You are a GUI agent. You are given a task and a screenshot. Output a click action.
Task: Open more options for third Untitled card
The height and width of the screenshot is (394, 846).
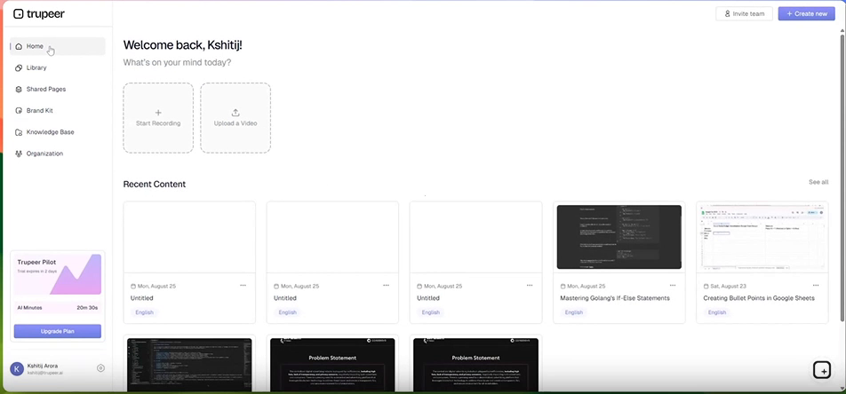click(x=530, y=285)
